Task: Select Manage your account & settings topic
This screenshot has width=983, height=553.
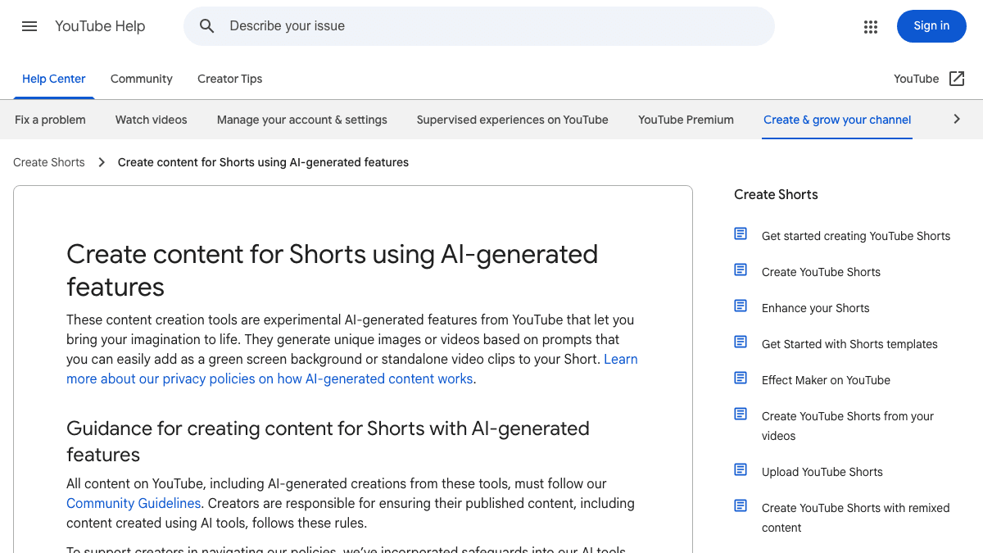Action: coord(302,120)
